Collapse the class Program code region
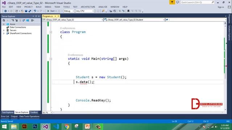232x130 pixels. click(51, 32)
